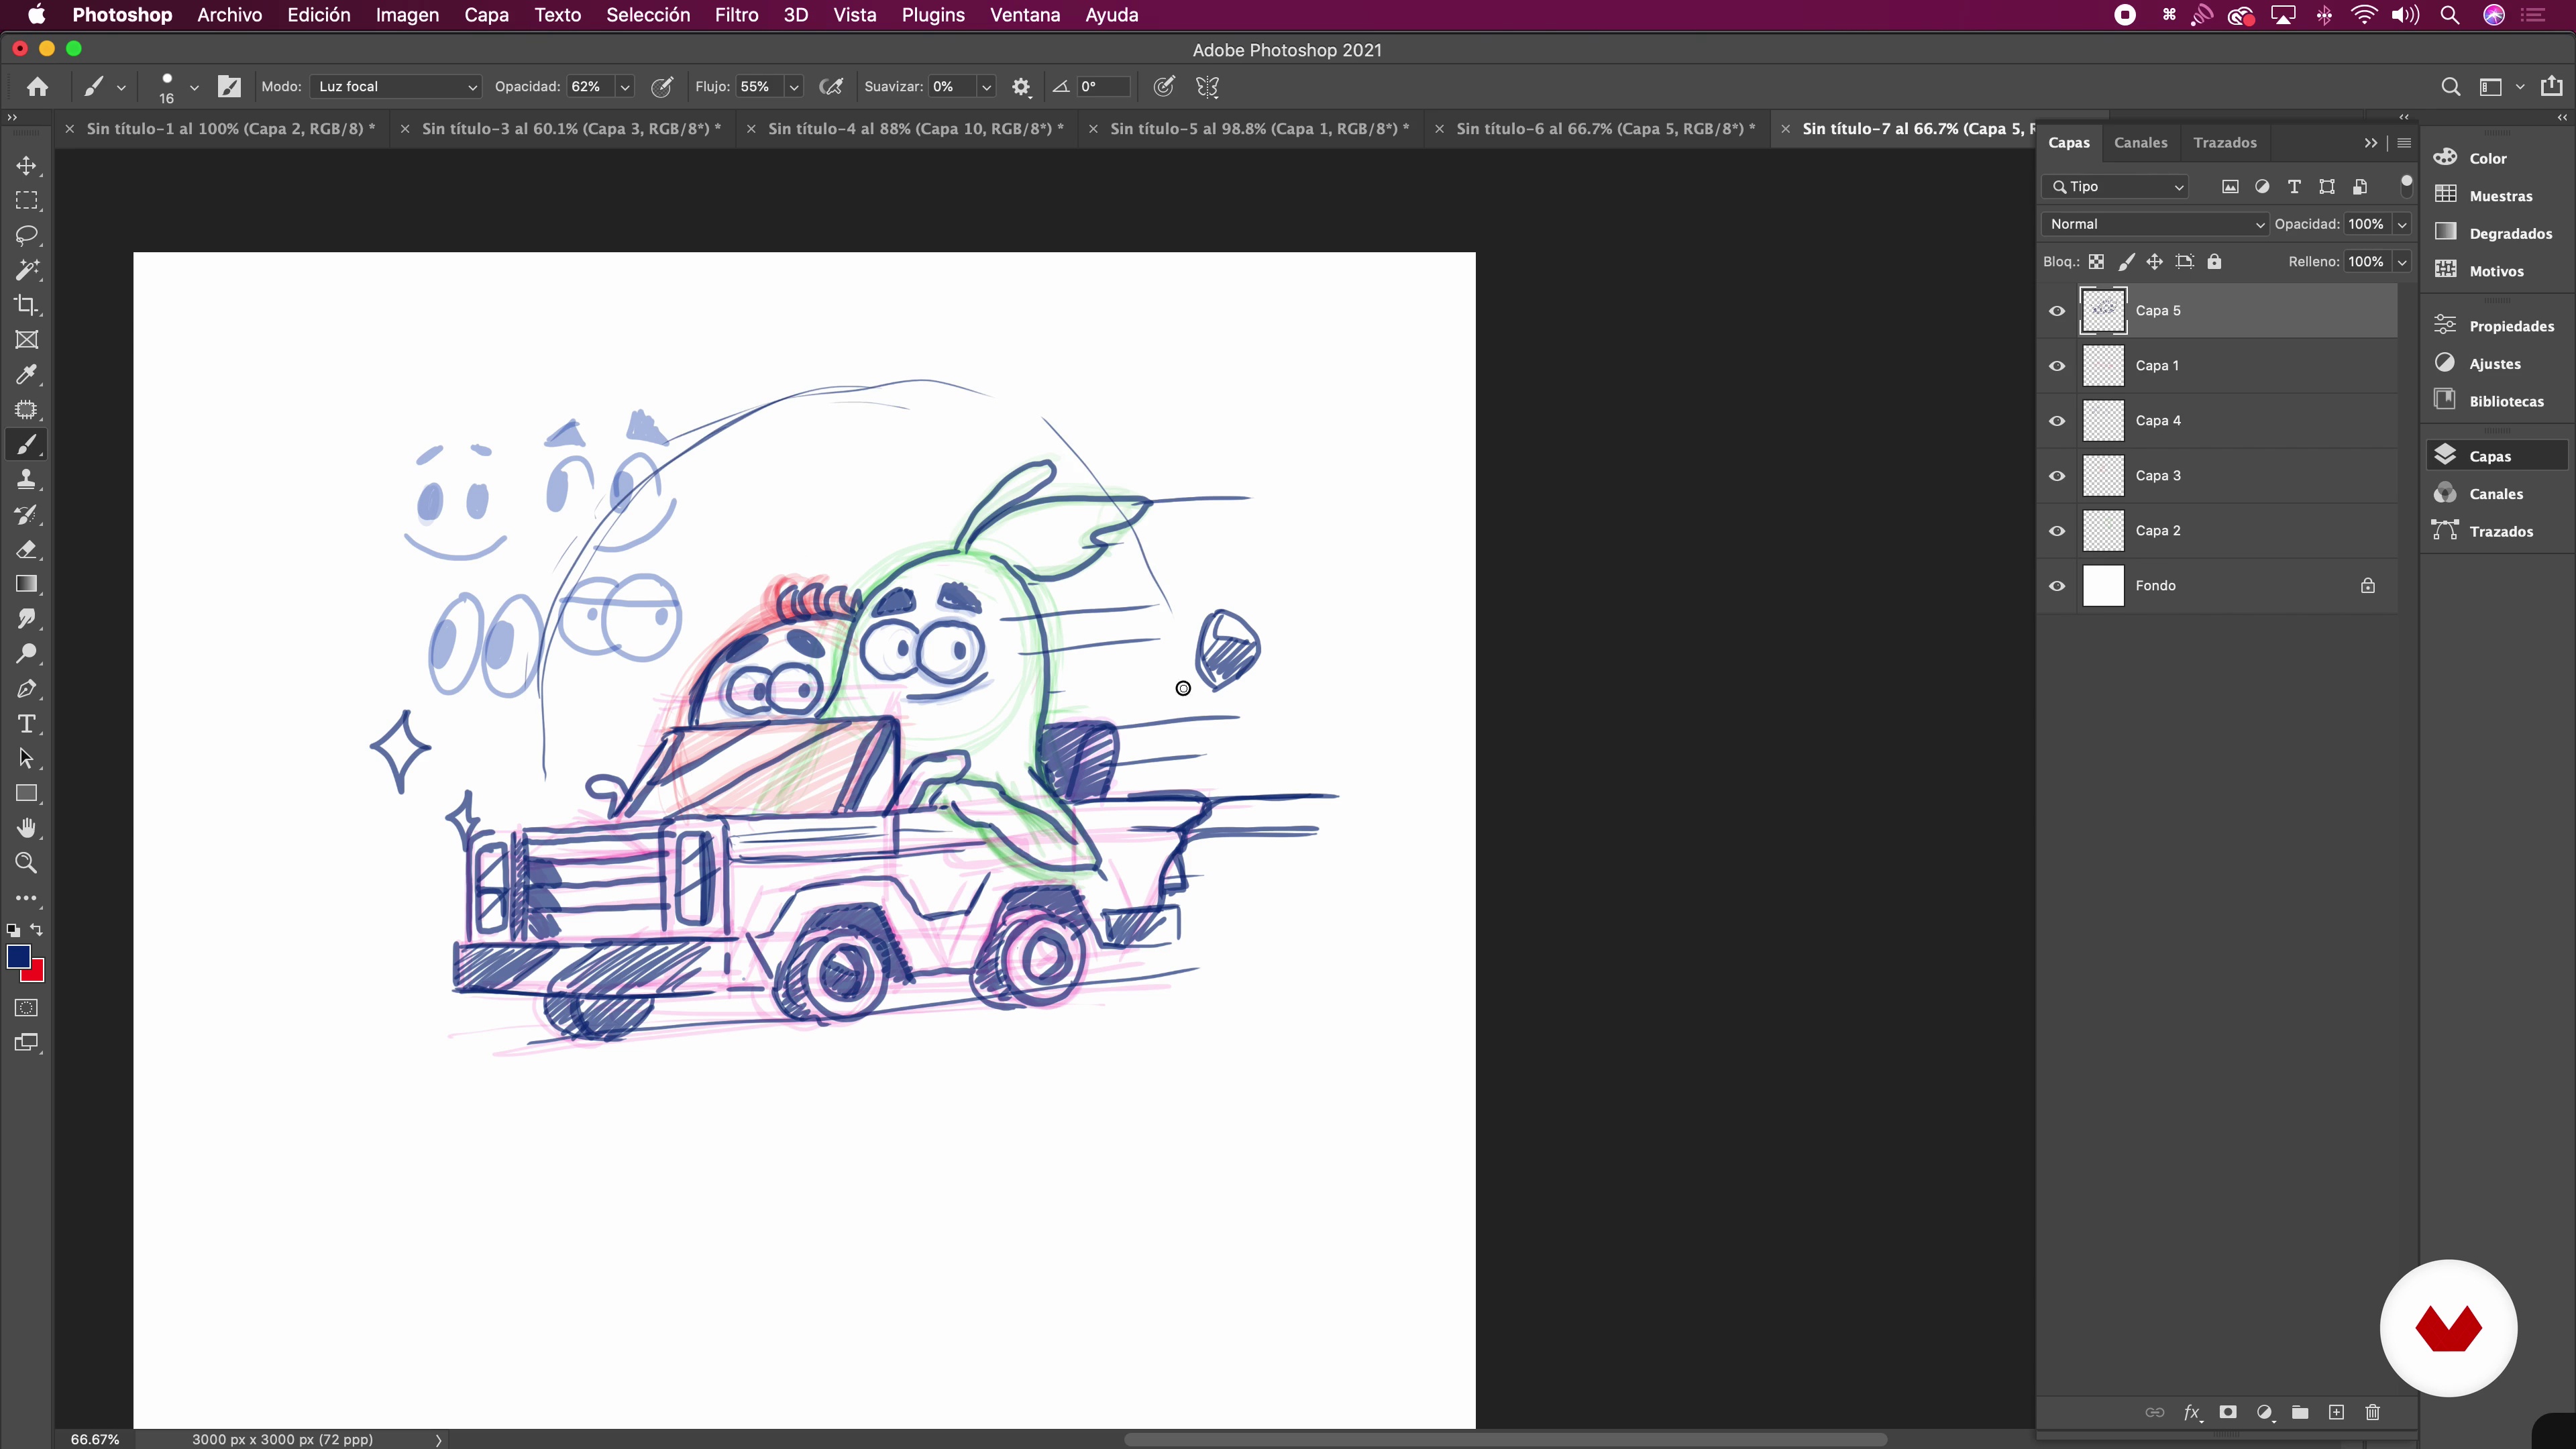2576x1449 pixels.
Task: Select the Brush tool in toolbar
Action: pos(27,445)
